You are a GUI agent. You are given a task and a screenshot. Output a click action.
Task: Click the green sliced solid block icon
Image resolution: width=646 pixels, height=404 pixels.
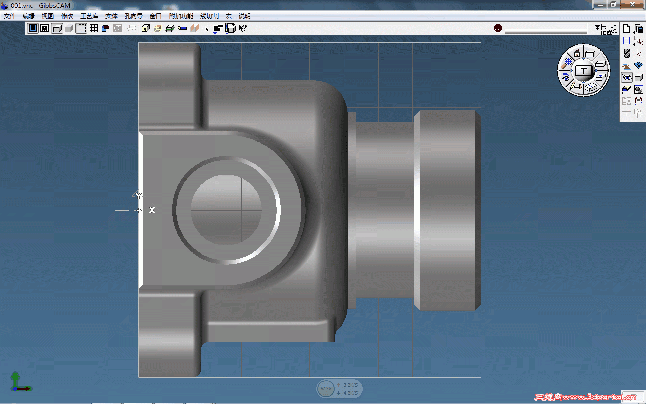point(170,28)
